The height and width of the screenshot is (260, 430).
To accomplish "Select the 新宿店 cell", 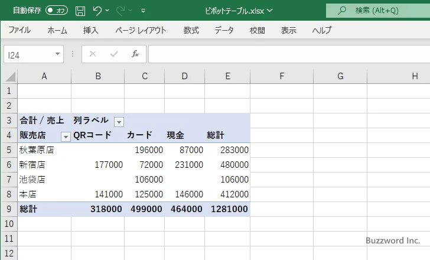I will point(44,165).
